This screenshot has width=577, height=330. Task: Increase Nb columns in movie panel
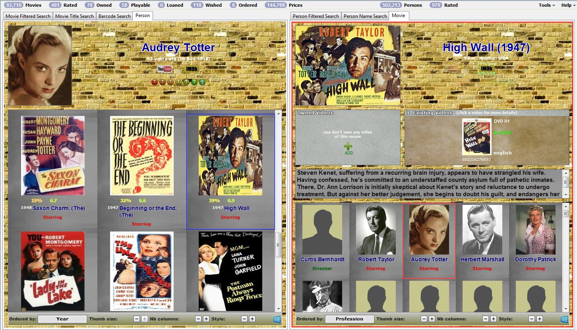click(494, 319)
